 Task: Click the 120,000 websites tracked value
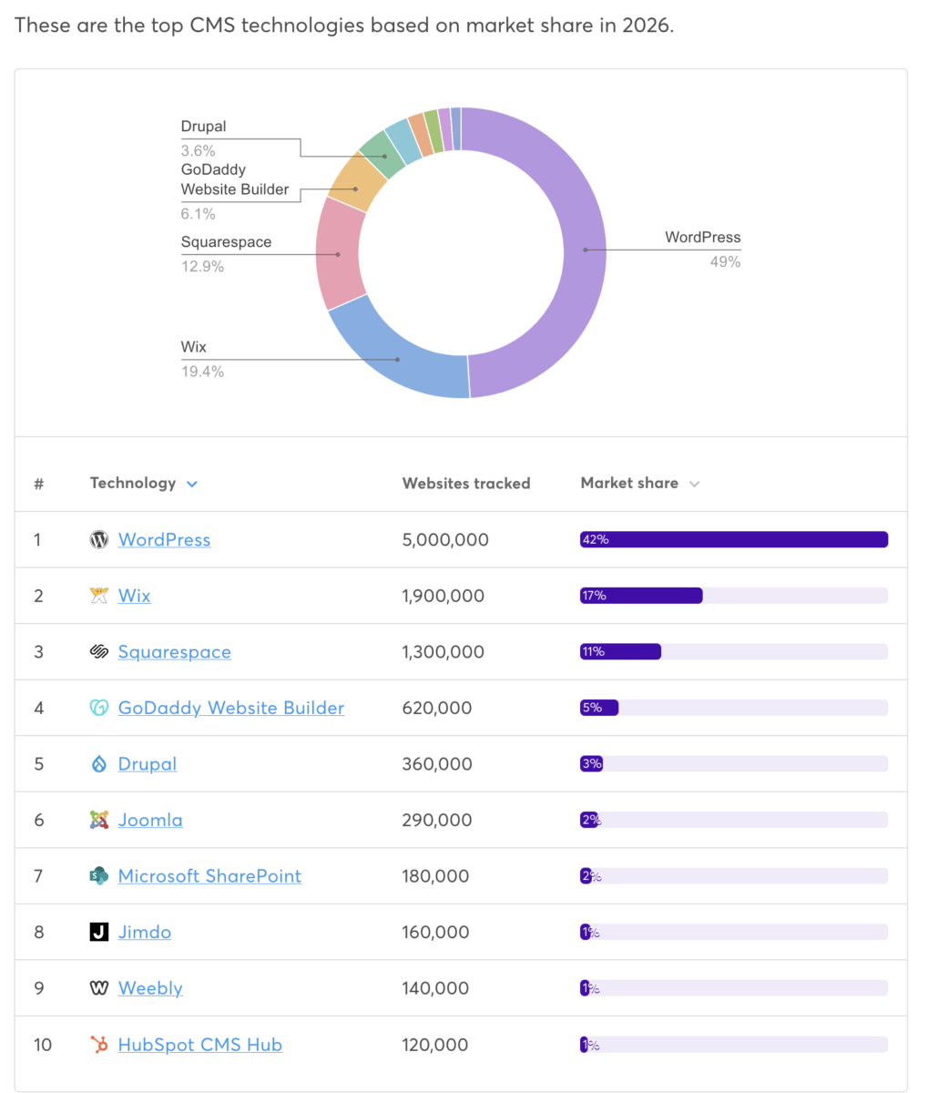click(x=435, y=1044)
